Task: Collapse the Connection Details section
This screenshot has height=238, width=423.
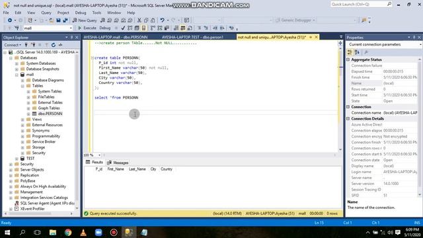Action: 348,119
